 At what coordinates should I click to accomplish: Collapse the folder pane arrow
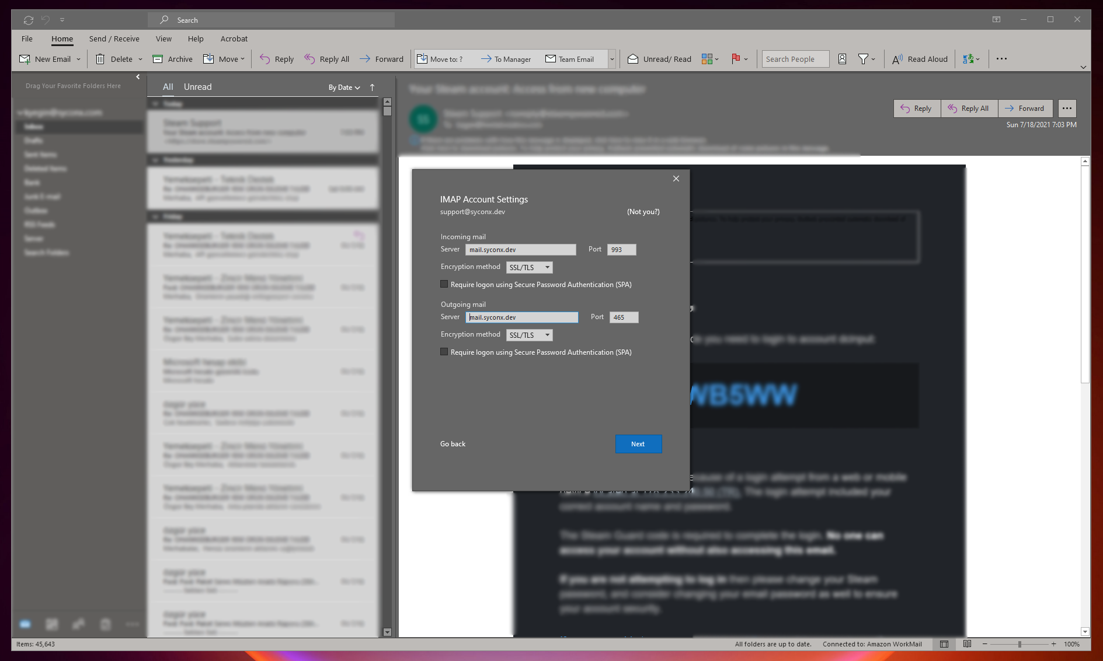[x=138, y=76]
